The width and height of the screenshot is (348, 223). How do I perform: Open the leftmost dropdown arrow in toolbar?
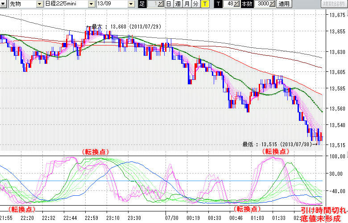coord(3,4)
